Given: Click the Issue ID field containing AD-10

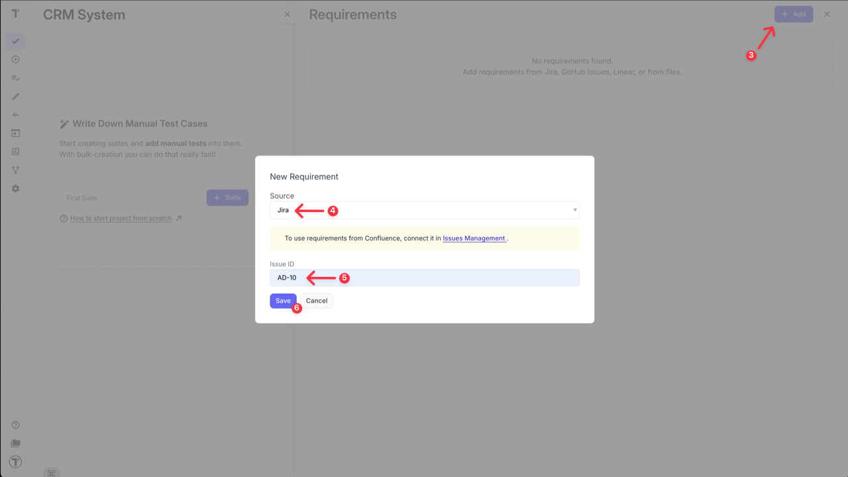Looking at the screenshot, I should [424, 277].
